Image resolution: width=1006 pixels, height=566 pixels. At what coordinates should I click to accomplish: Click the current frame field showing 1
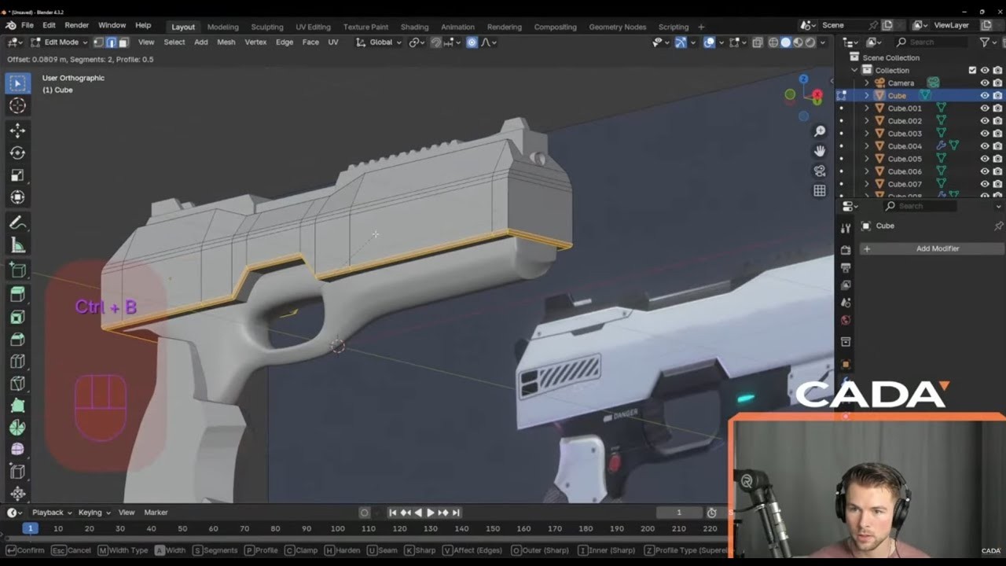pos(679,513)
